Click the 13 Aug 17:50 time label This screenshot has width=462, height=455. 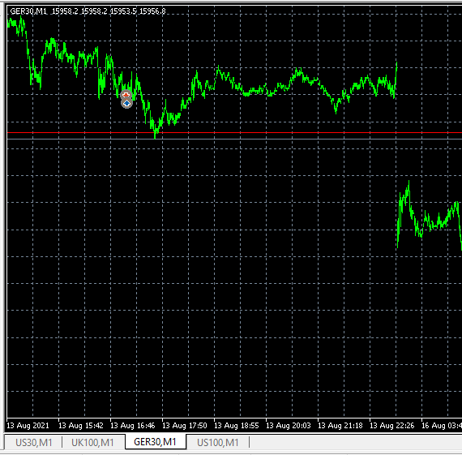[x=185, y=426]
